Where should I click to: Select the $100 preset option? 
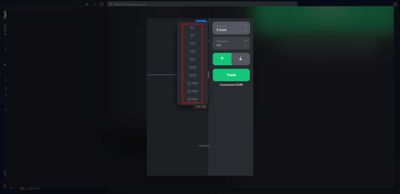(x=192, y=67)
